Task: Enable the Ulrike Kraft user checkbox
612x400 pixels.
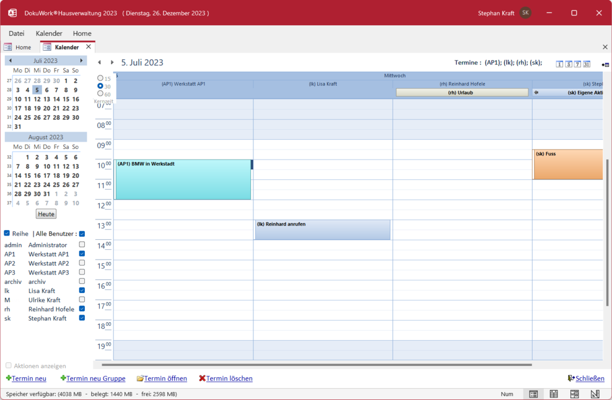Action: pos(82,300)
